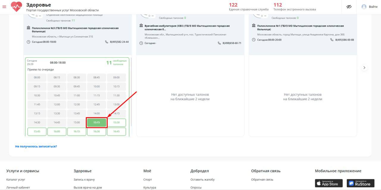Open the hamburger menu icon
This screenshot has height=190, width=381.
click(x=4, y=7)
